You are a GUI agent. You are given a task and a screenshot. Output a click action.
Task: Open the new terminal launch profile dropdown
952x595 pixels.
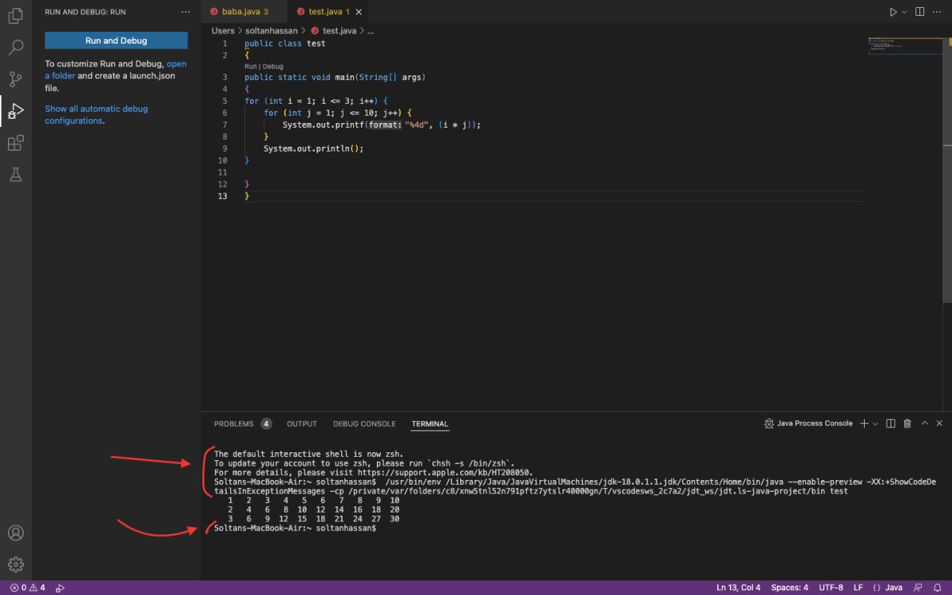coord(875,424)
